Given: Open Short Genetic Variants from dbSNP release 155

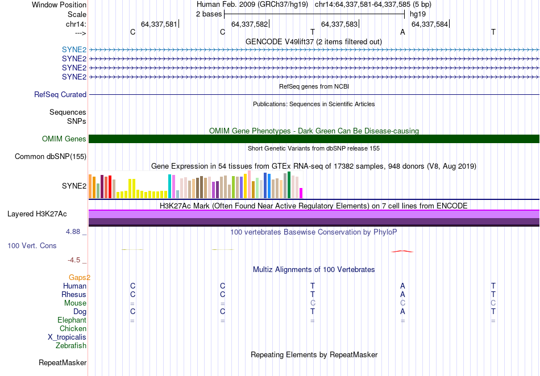Looking at the screenshot, I should click(314, 149).
